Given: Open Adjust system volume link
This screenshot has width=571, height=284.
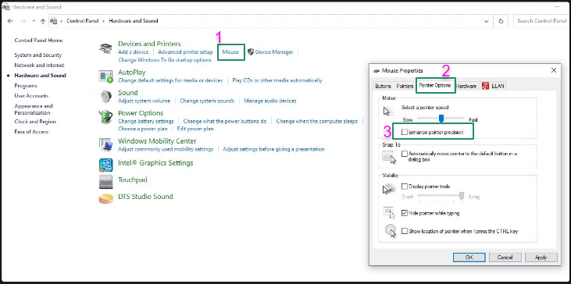Looking at the screenshot, I should point(145,101).
